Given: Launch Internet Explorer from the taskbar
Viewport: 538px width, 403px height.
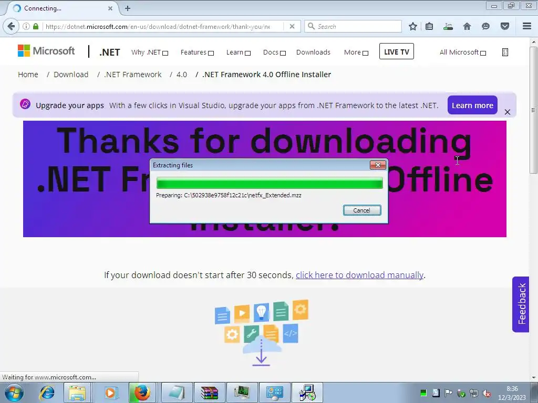Looking at the screenshot, I should tap(47, 393).
